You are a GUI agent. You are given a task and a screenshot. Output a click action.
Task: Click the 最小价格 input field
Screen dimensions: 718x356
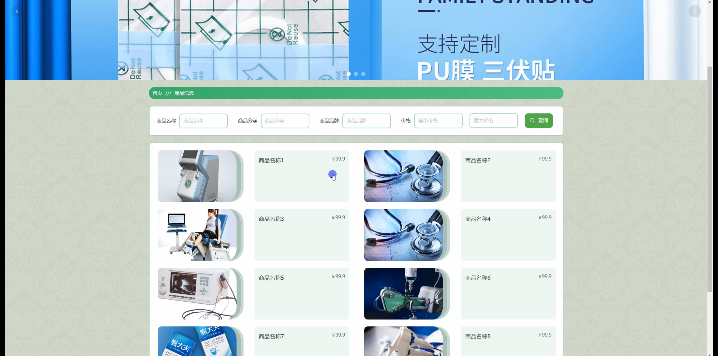tap(438, 121)
